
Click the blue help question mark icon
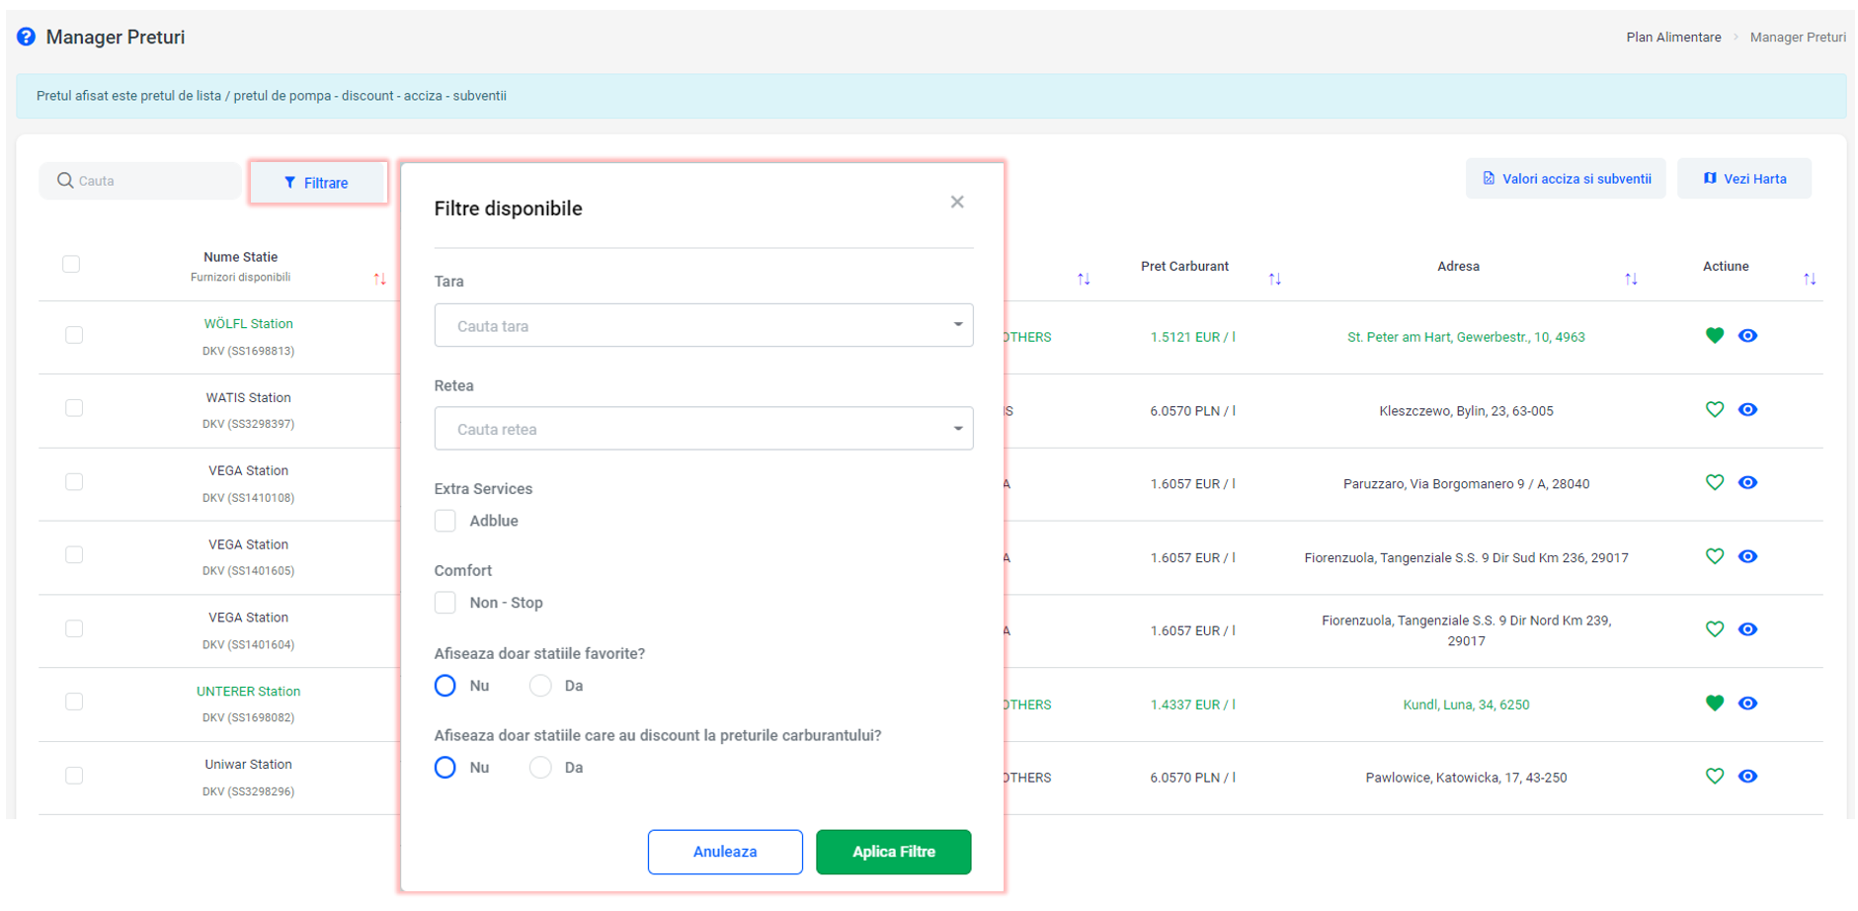point(27,37)
